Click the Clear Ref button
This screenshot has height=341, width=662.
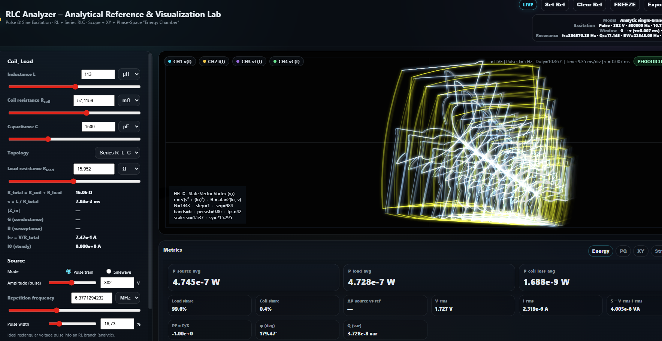(x=589, y=5)
